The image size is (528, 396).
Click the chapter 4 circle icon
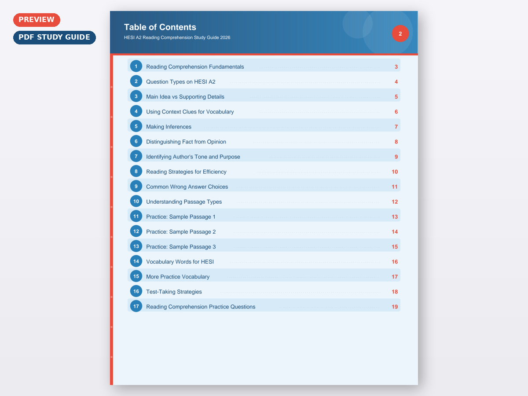point(136,111)
